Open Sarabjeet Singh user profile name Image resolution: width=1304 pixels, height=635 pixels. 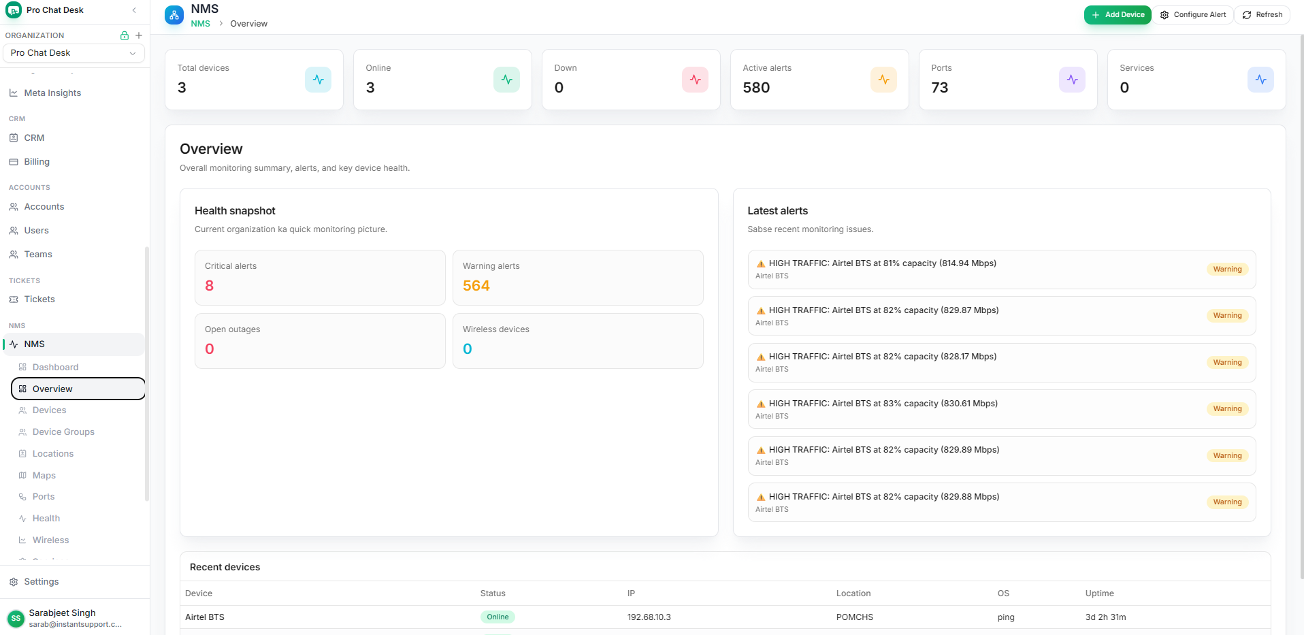click(x=62, y=613)
